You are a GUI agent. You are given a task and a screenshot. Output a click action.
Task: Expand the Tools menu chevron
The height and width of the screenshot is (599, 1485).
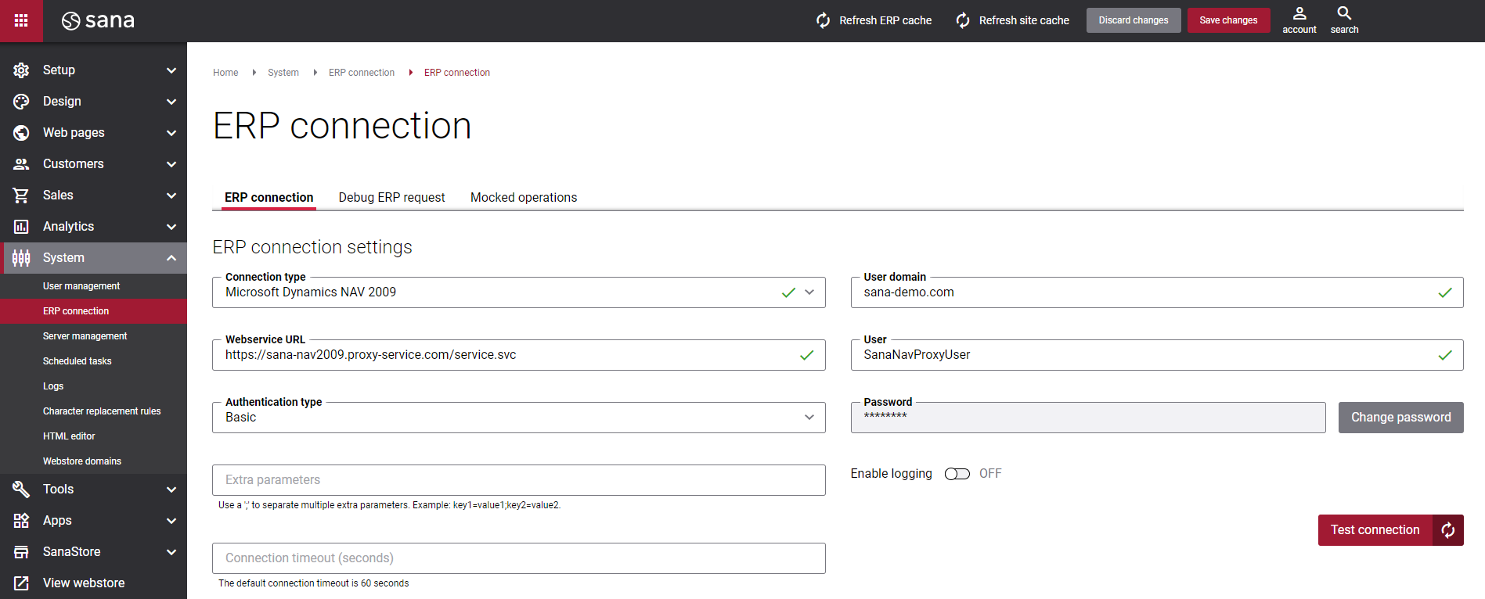pos(171,490)
